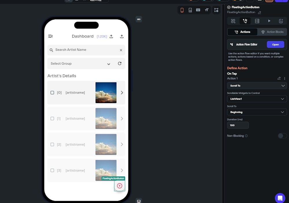
Task: Click the small icon beside the phone's top edge
Action: [x=139, y=19]
